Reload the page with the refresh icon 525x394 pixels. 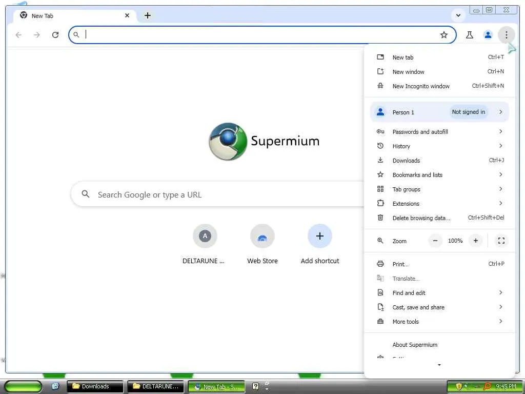tap(55, 35)
